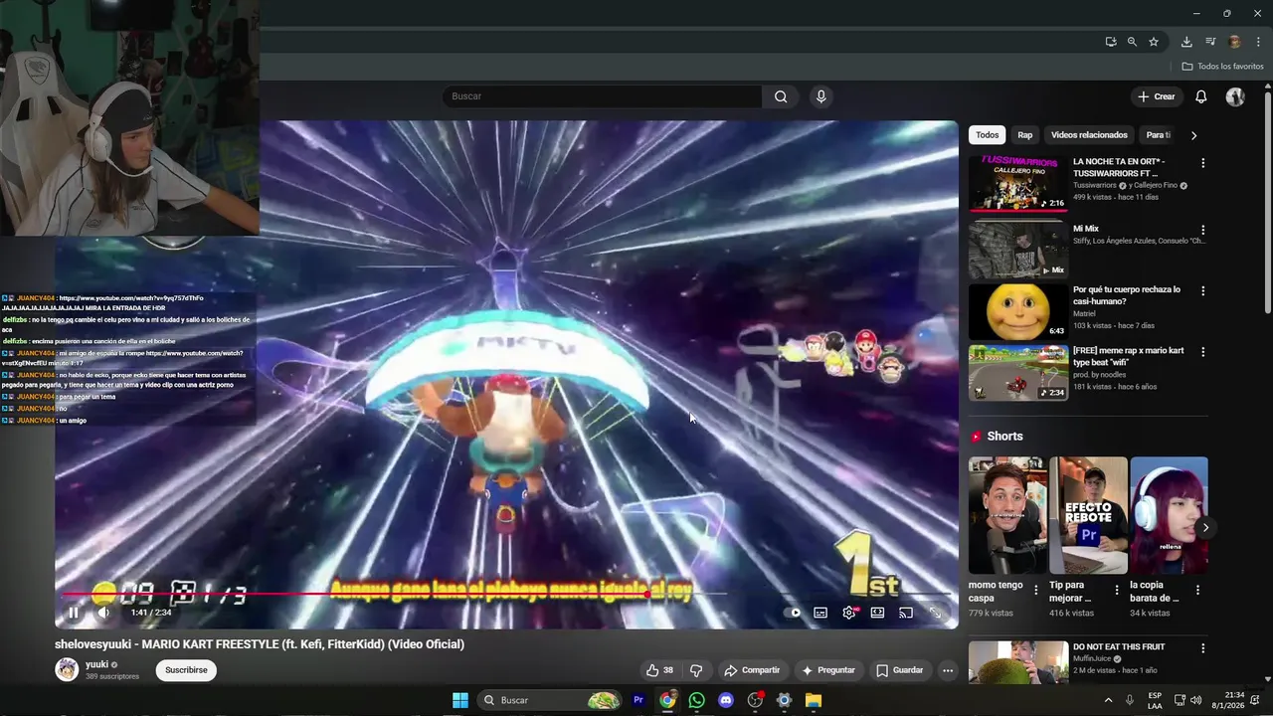The image size is (1273, 716).
Task: Dislike the video with thumbs down
Action: (x=696, y=670)
